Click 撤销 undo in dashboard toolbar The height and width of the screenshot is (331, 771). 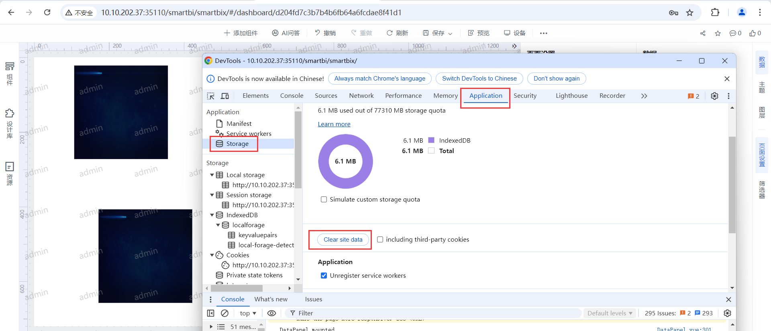coord(325,33)
